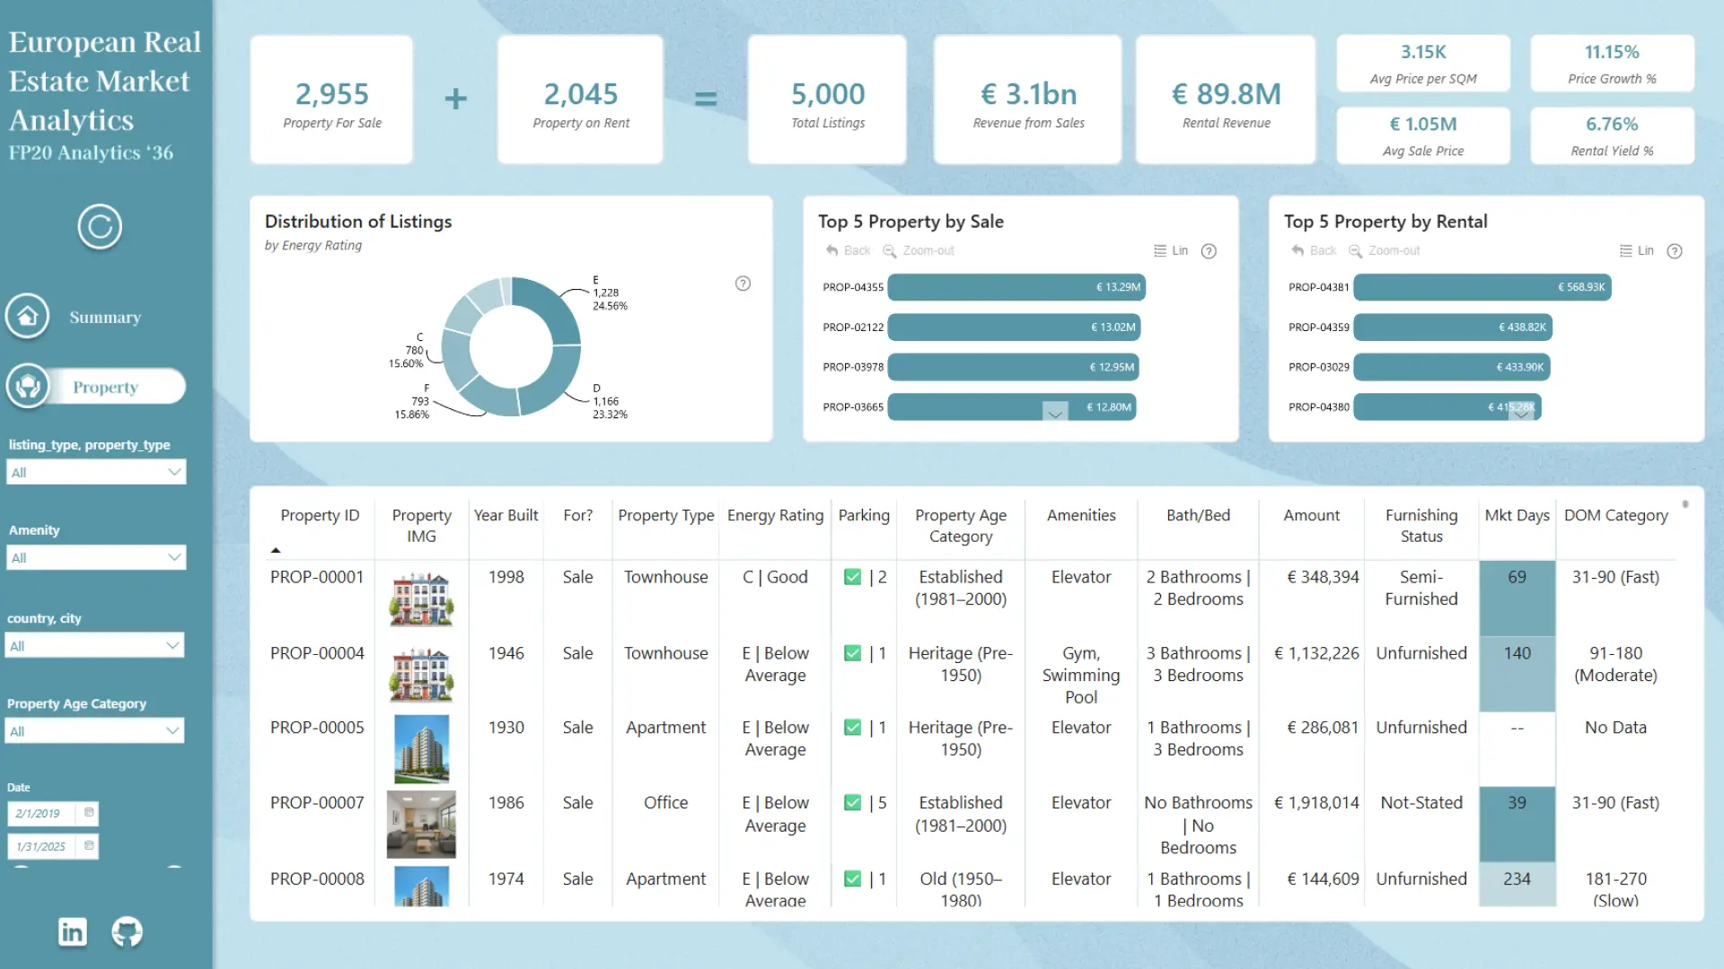1724x969 pixels.
Task: Click Back in Top 5 Property by Sale
Action: (849, 251)
